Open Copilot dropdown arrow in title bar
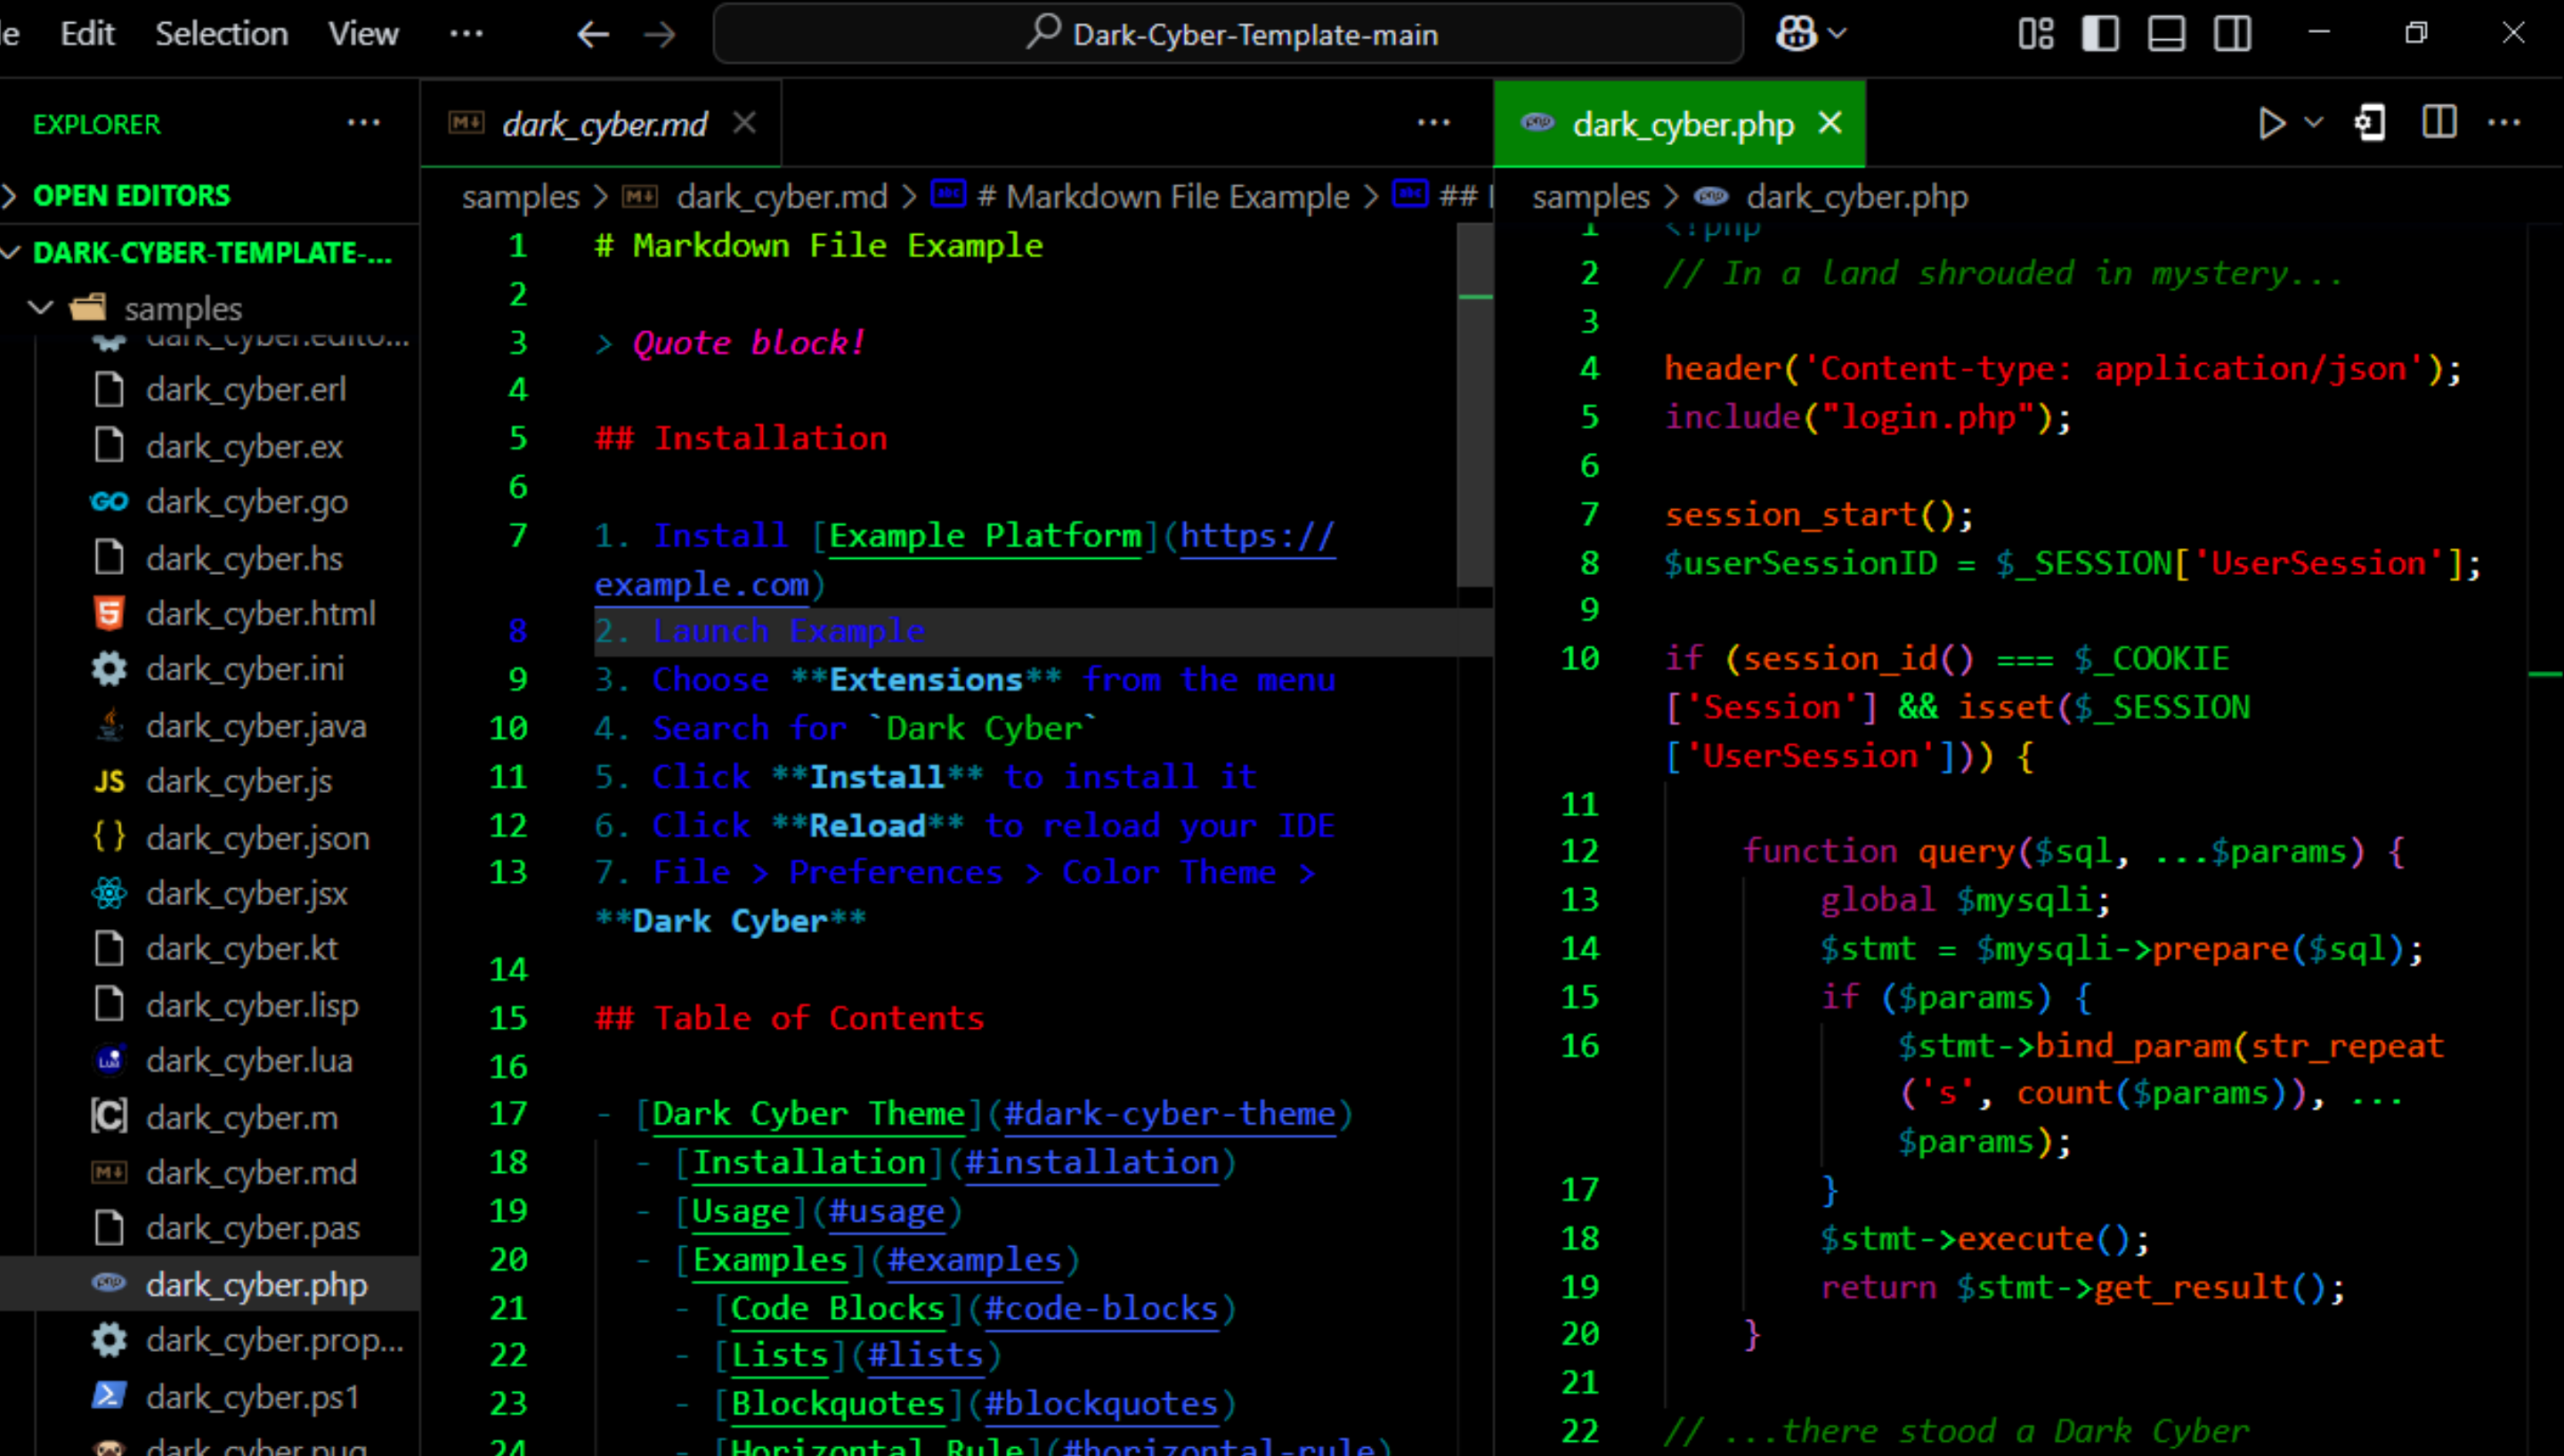Screen dimensions: 2564x1456 click(x=1837, y=34)
